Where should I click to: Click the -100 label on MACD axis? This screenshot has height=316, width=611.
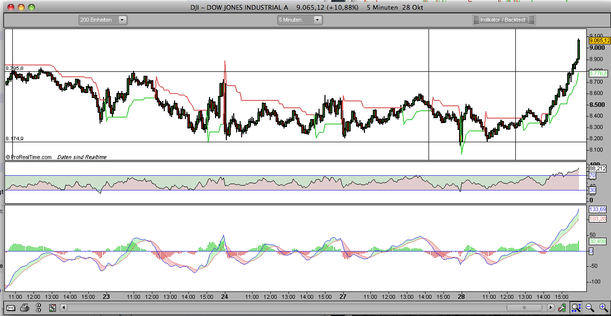point(595,282)
